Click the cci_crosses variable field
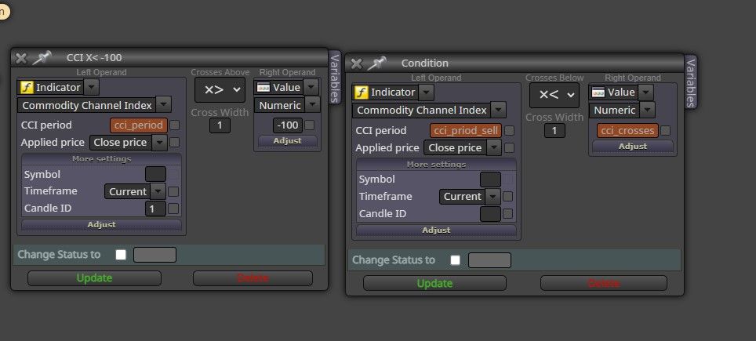 627,131
